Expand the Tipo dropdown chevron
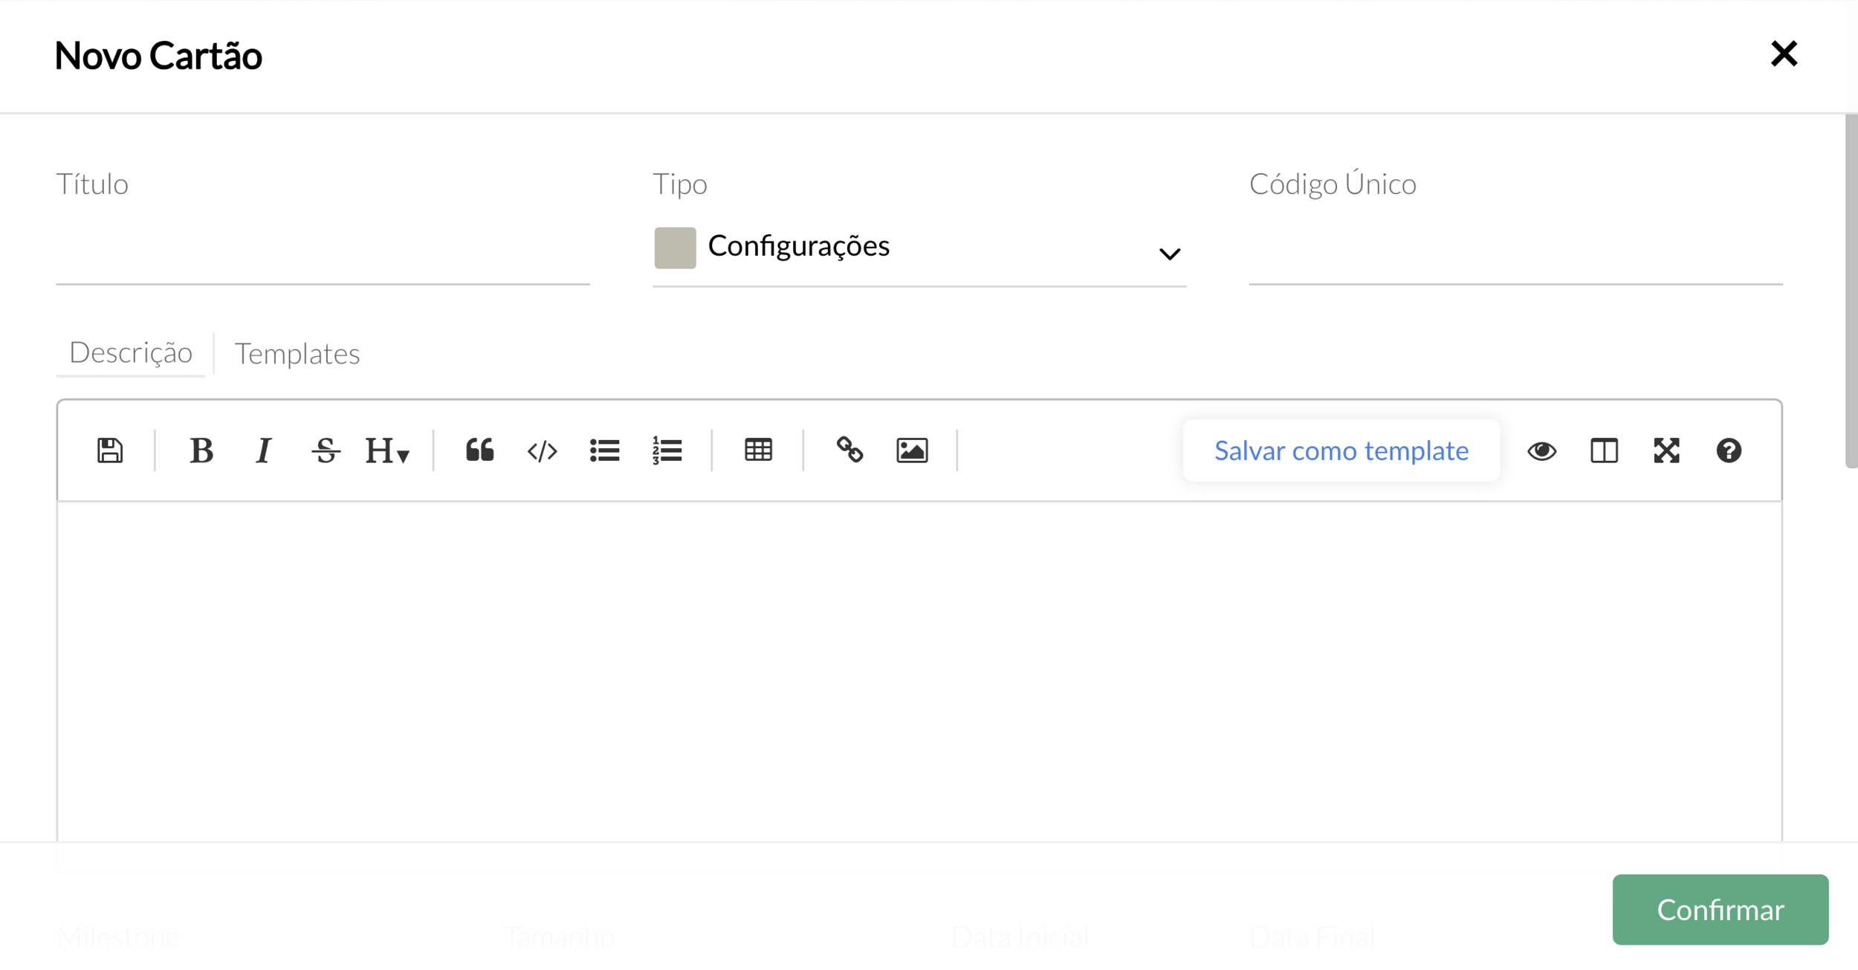The height and width of the screenshot is (970, 1858). (x=1169, y=254)
